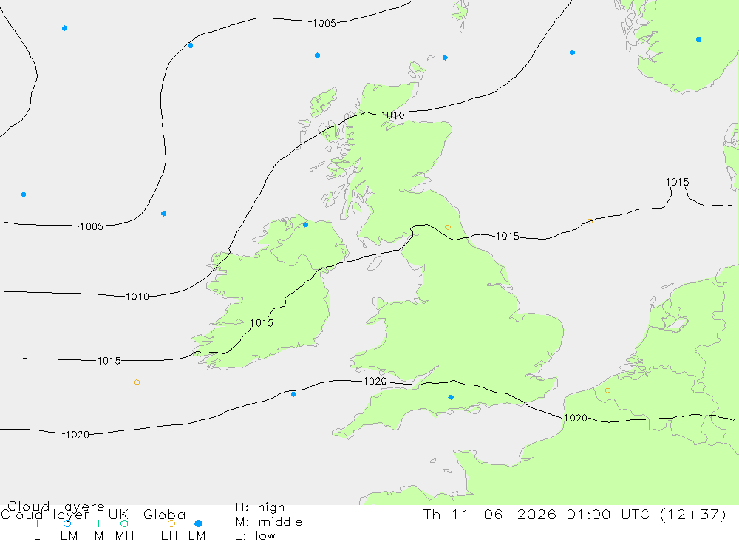Click the blue plus L legend symbol
The image size is (739, 542).
point(37,524)
